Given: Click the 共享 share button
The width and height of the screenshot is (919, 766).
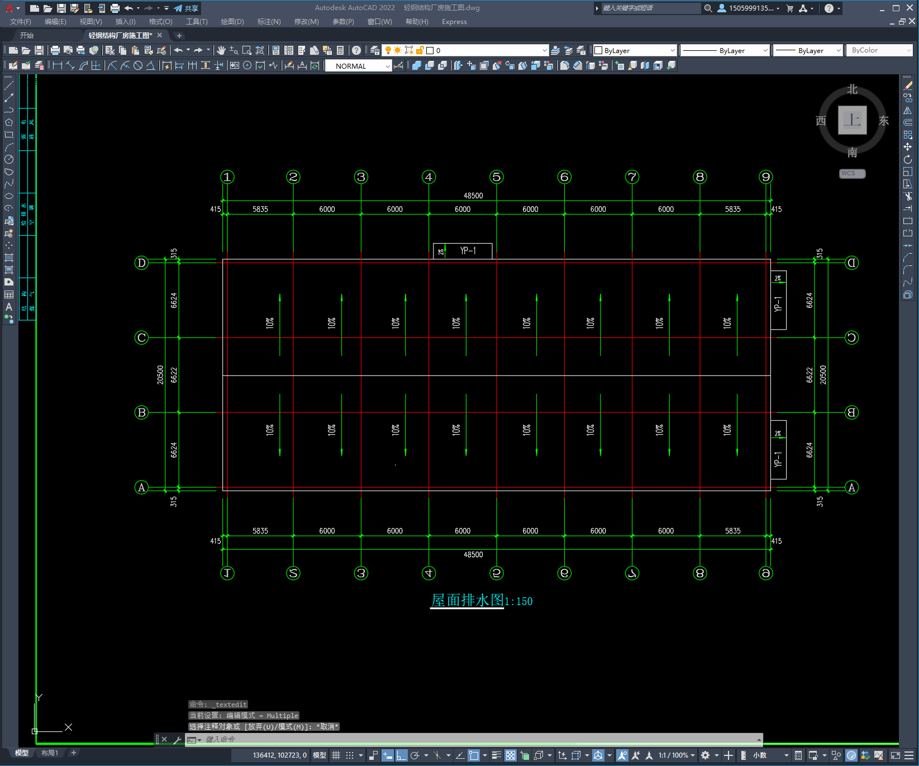Looking at the screenshot, I should (x=186, y=8).
